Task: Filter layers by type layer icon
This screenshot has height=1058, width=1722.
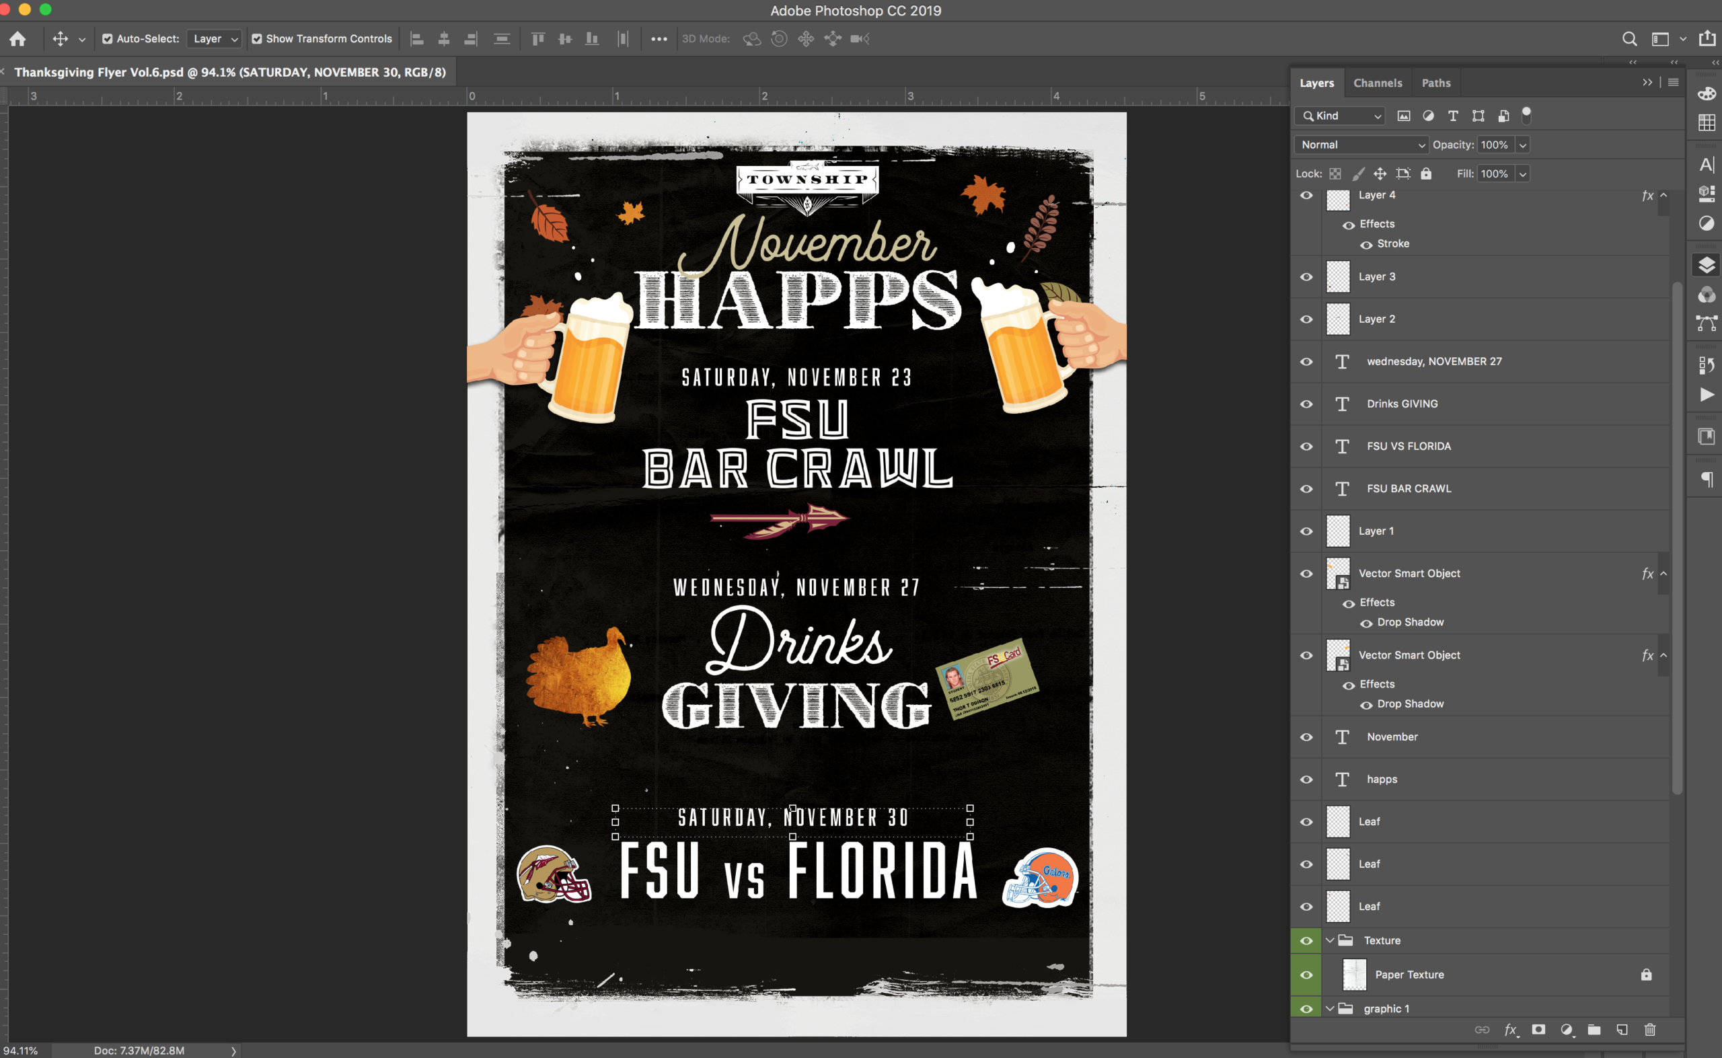Action: [1453, 116]
